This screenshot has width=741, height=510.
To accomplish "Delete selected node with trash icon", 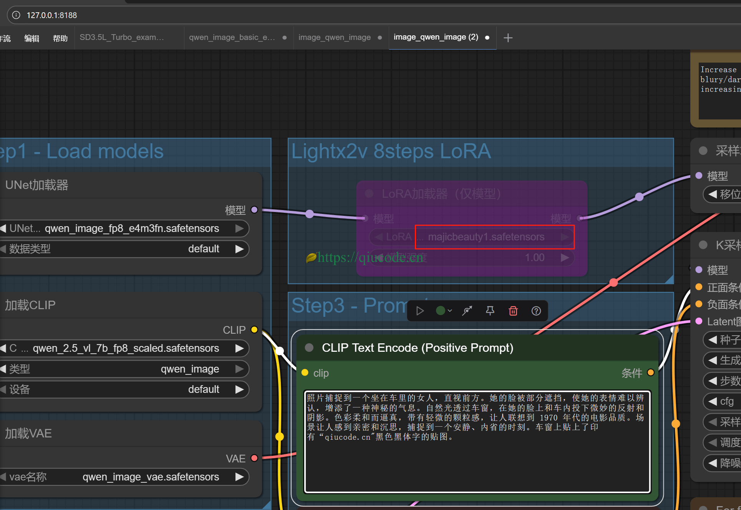I will pyautogui.click(x=513, y=311).
